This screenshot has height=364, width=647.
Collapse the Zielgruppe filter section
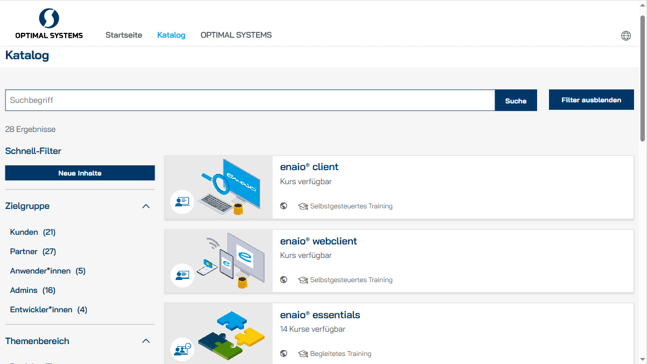[x=146, y=206]
